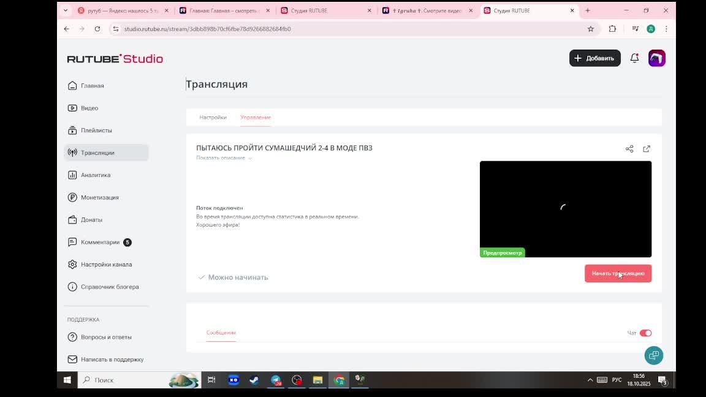The height and width of the screenshot is (397, 706).
Task: Open Chrome three-dot menu
Action: point(666,29)
